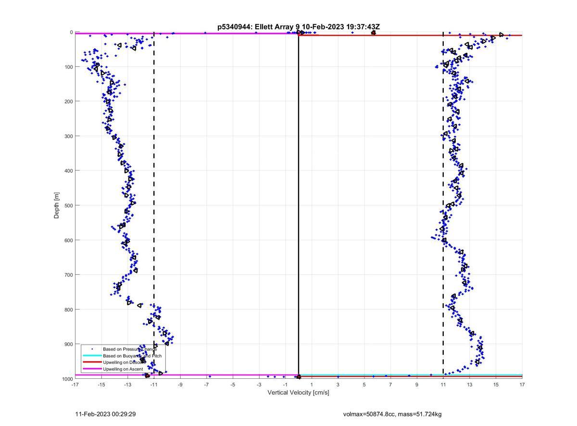Click the solid black vertical line at zero velocity
The image size is (577, 426).
tap(298, 206)
